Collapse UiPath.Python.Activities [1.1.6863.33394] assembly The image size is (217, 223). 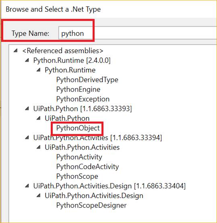27,138
